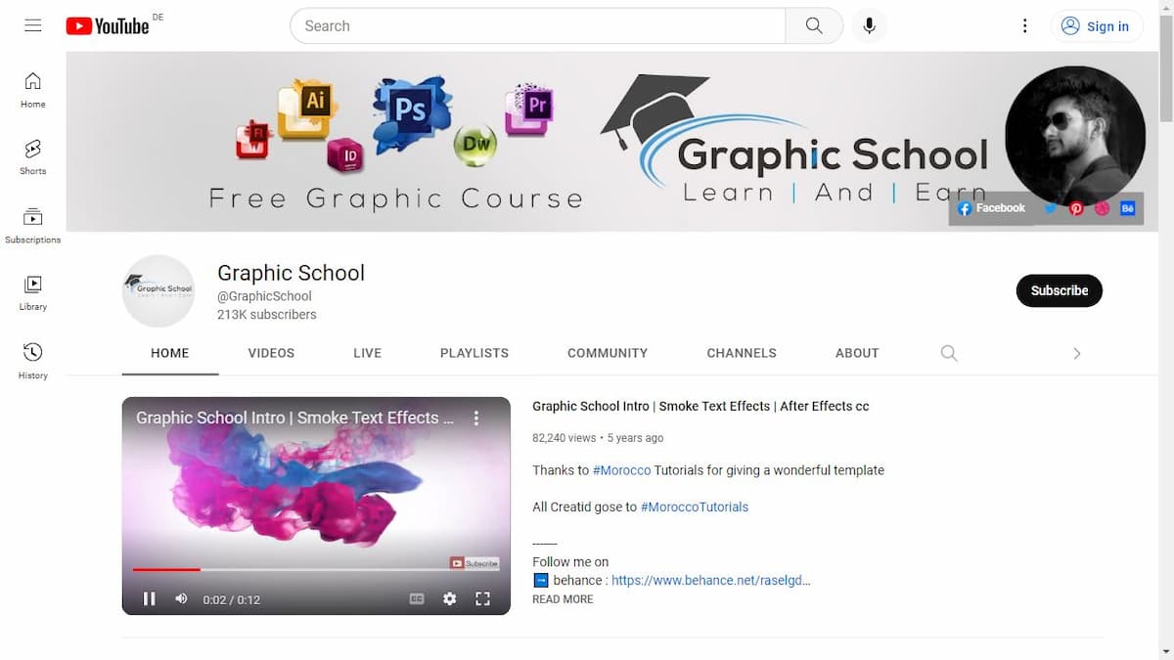Click the Subscribe watermark in the video

click(x=474, y=563)
